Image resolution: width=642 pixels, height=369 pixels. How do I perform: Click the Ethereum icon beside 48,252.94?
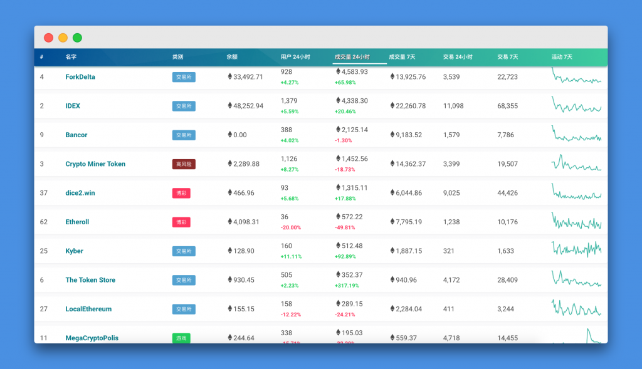pos(229,105)
